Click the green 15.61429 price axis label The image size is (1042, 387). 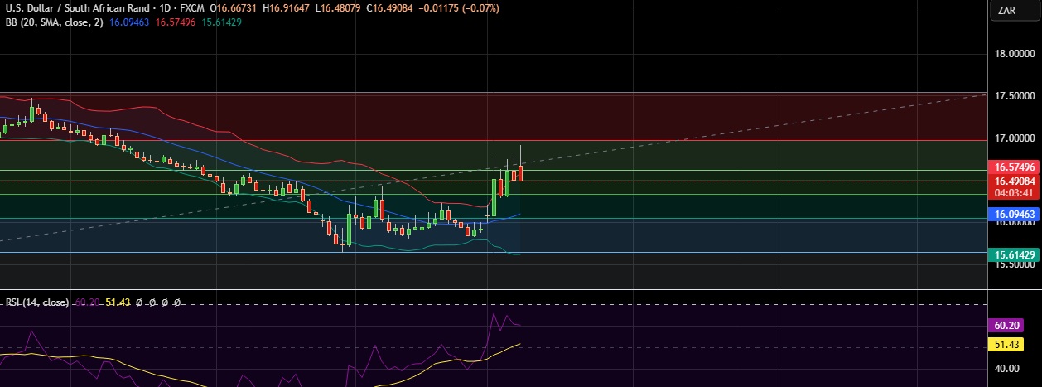click(x=1015, y=254)
